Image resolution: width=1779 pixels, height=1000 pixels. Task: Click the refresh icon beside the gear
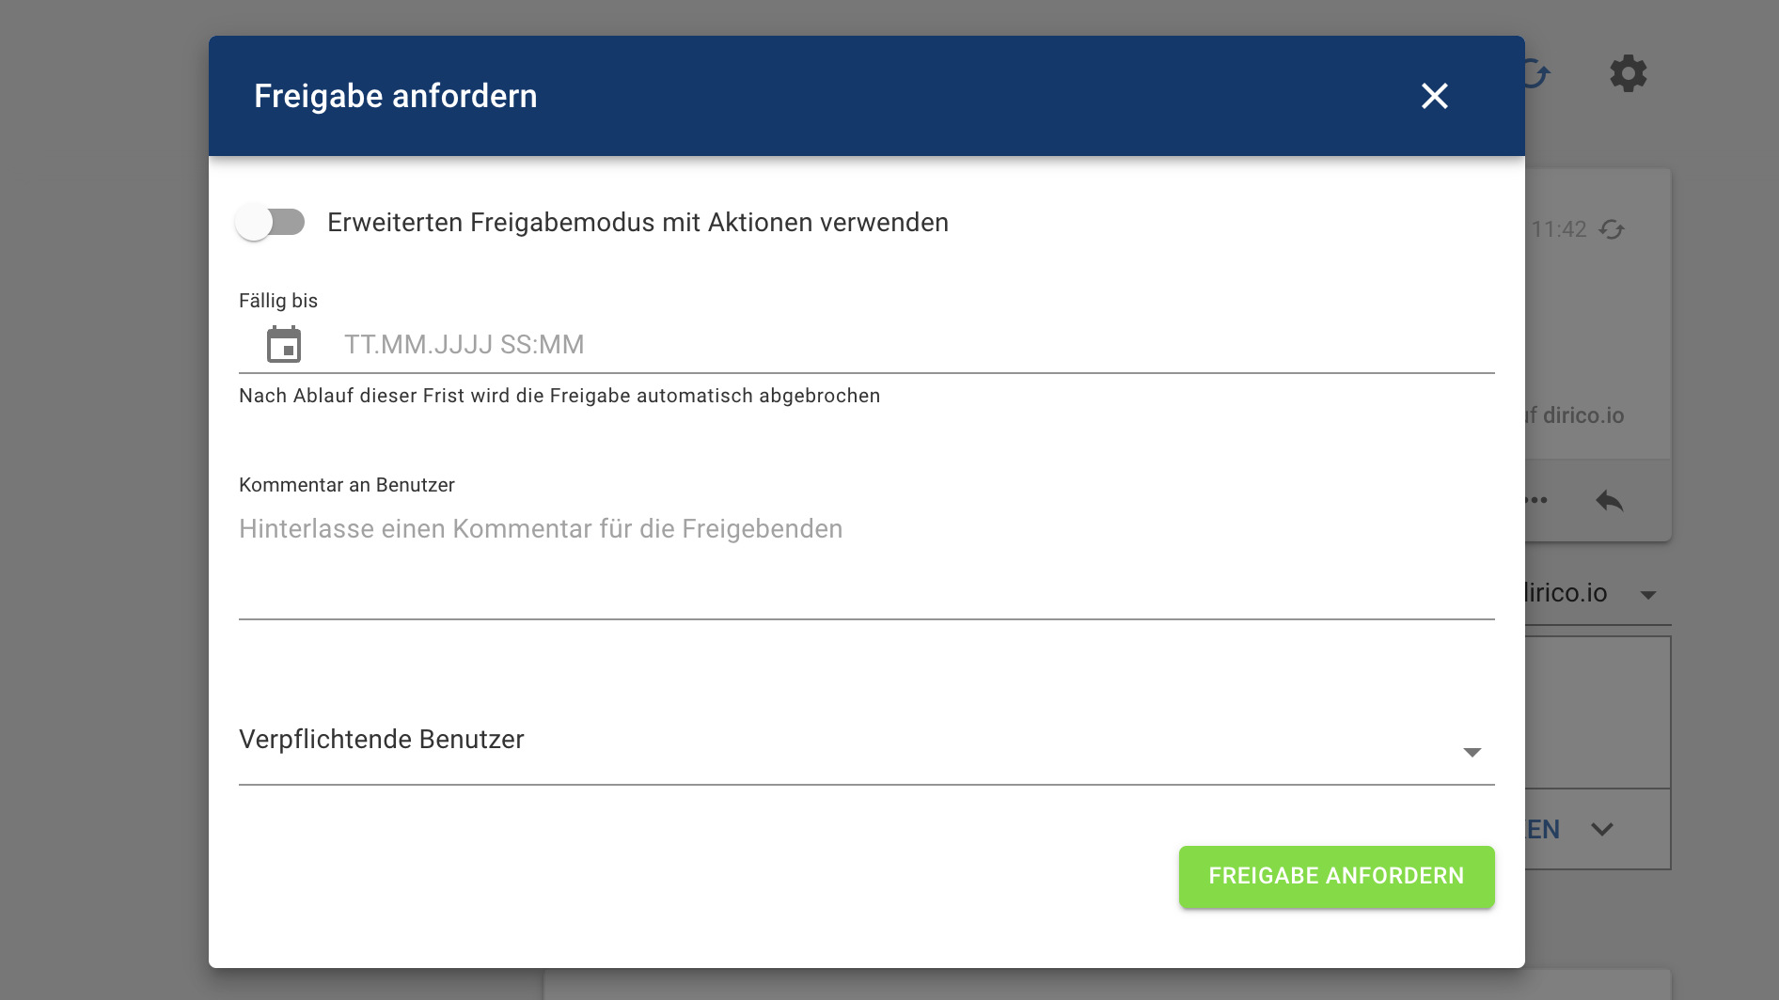point(1537,73)
